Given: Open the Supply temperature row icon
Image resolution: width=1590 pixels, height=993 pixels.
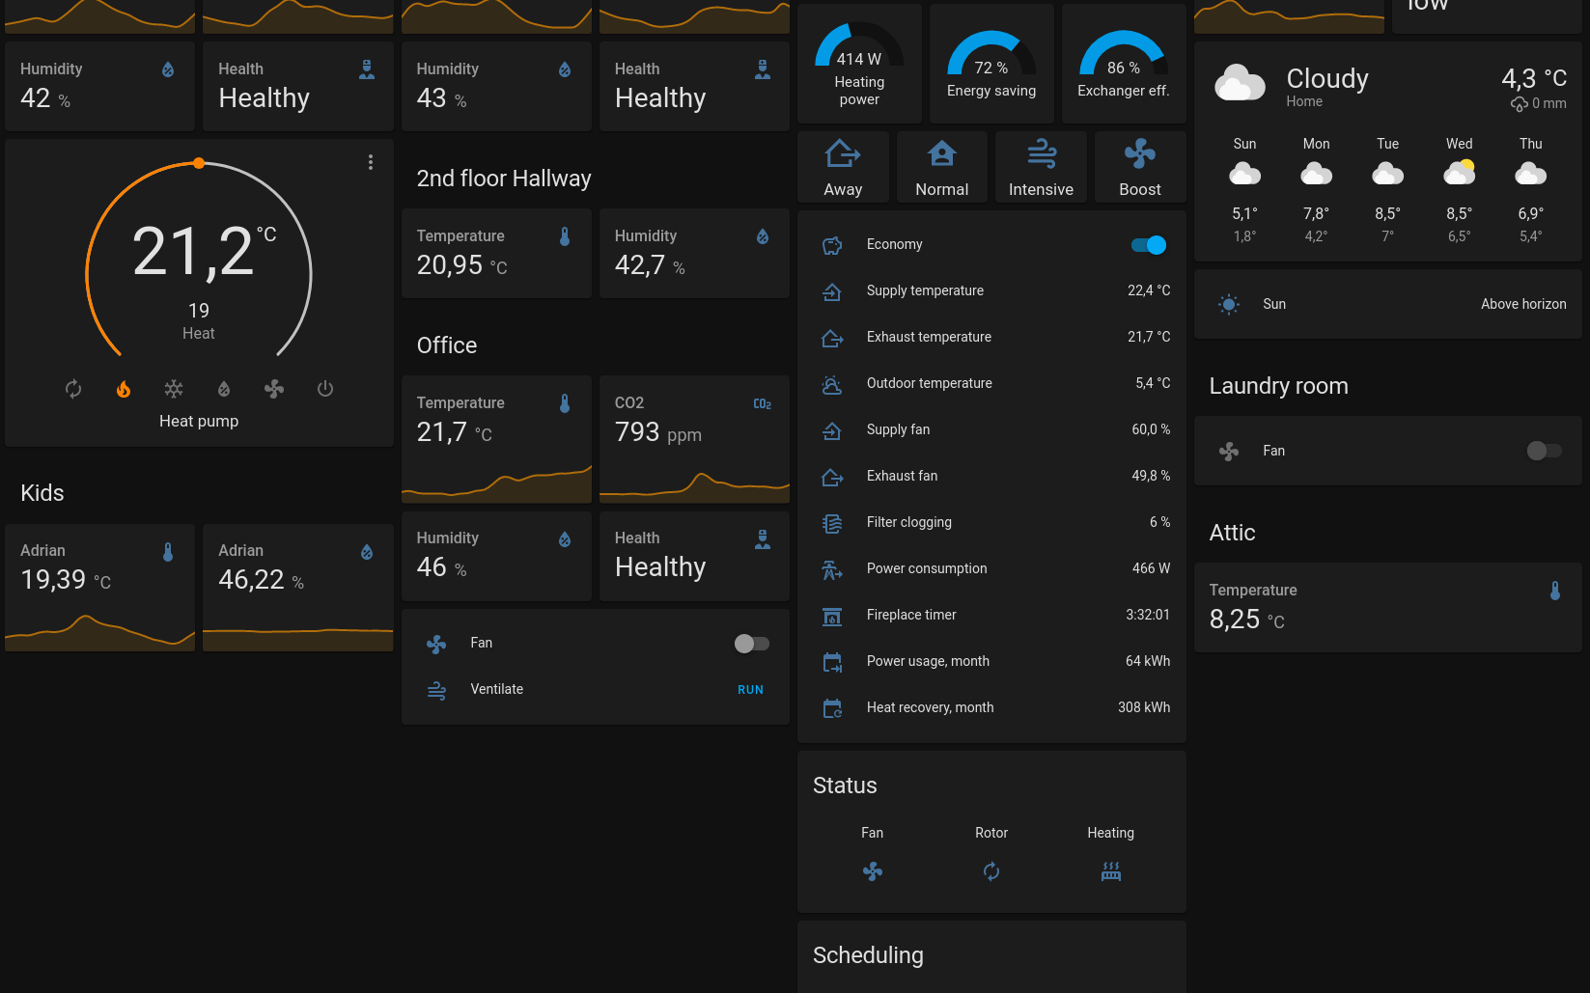Looking at the screenshot, I should (x=832, y=291).
